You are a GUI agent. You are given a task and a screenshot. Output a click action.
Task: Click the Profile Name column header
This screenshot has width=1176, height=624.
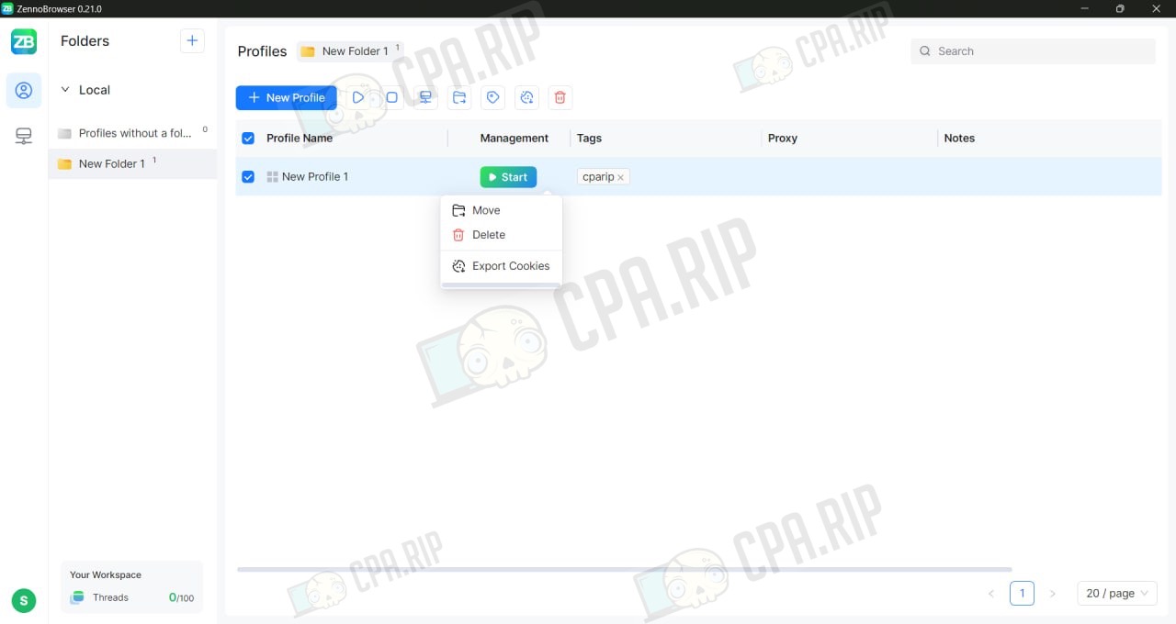pyautogui.click(x=300, y=139)
